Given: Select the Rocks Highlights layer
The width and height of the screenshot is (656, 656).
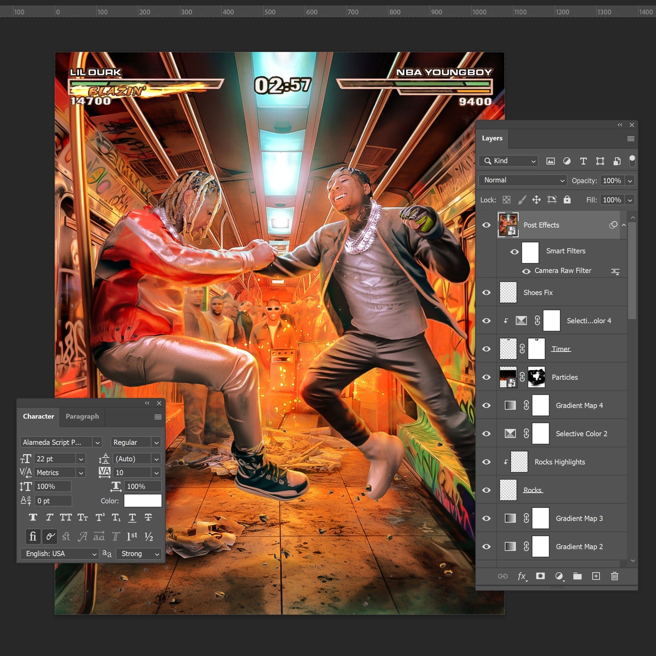Looking at the screenshot, I should [x=561, y=462].
